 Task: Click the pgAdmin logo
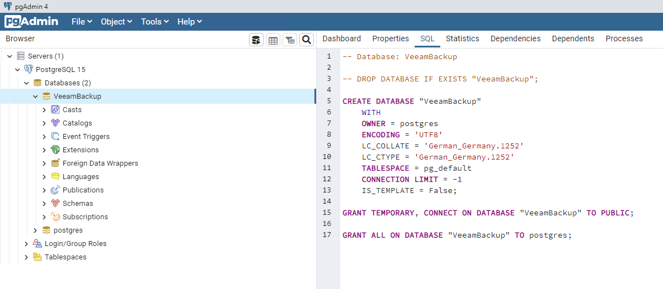click(31, 22)
